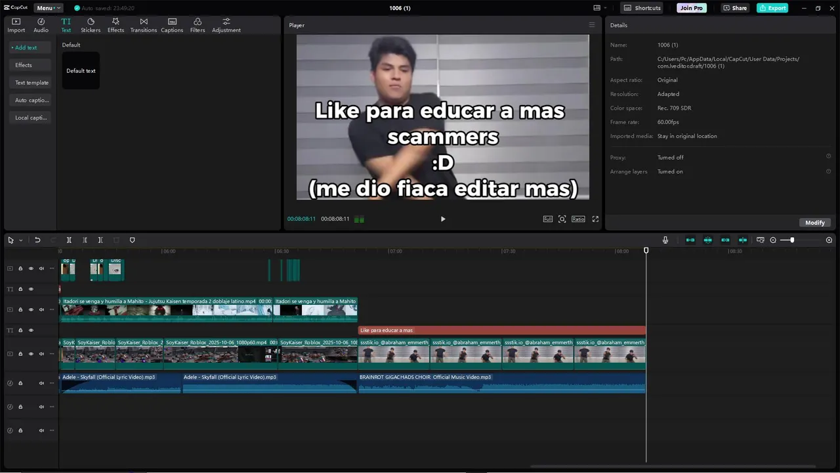Zoom out the timeline with minus icon
840x473 pixels.
773,240
